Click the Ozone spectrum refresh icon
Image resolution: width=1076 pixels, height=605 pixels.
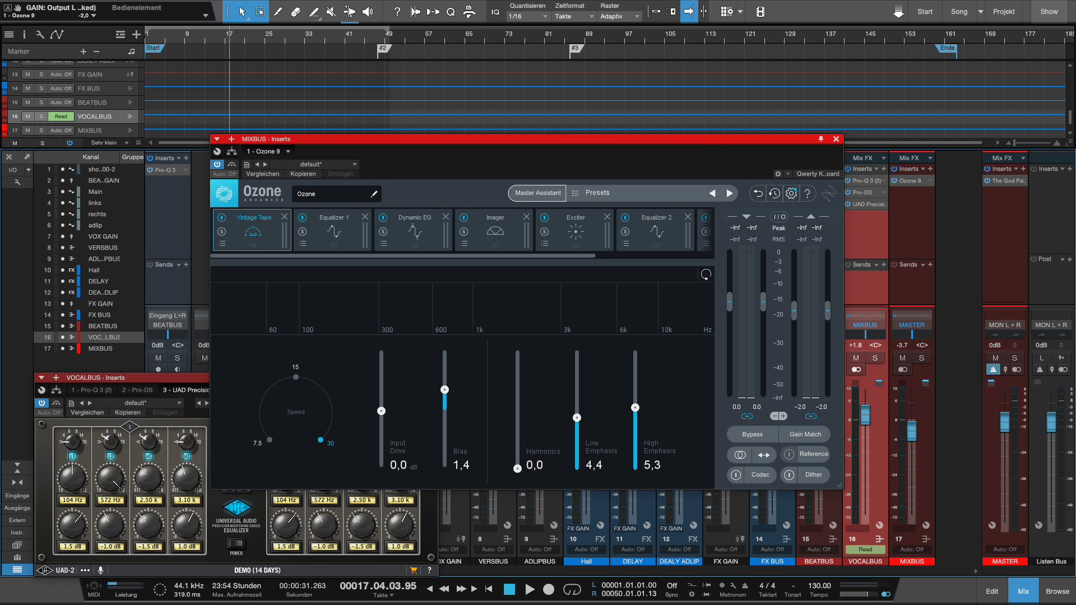pyautogui.click(x=706, y=274)
